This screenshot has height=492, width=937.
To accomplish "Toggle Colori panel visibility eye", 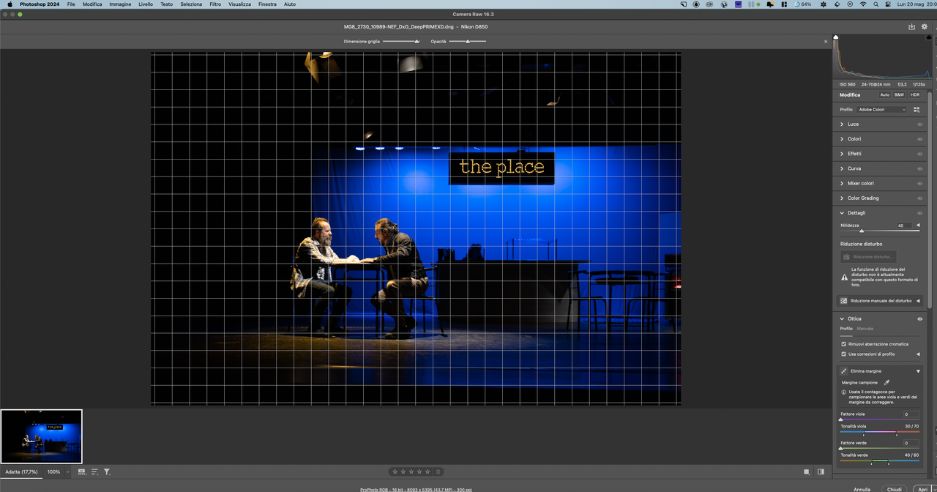I will pos(920,139).
